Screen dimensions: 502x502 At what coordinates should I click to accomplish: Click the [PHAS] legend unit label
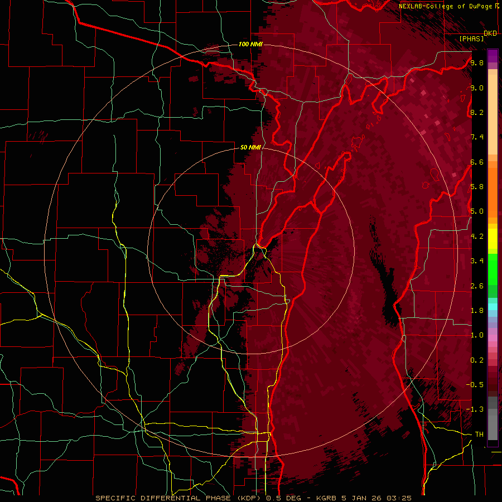click(471, 38)
